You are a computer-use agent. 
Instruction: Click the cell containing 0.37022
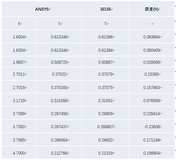click(x=59, y=74)
